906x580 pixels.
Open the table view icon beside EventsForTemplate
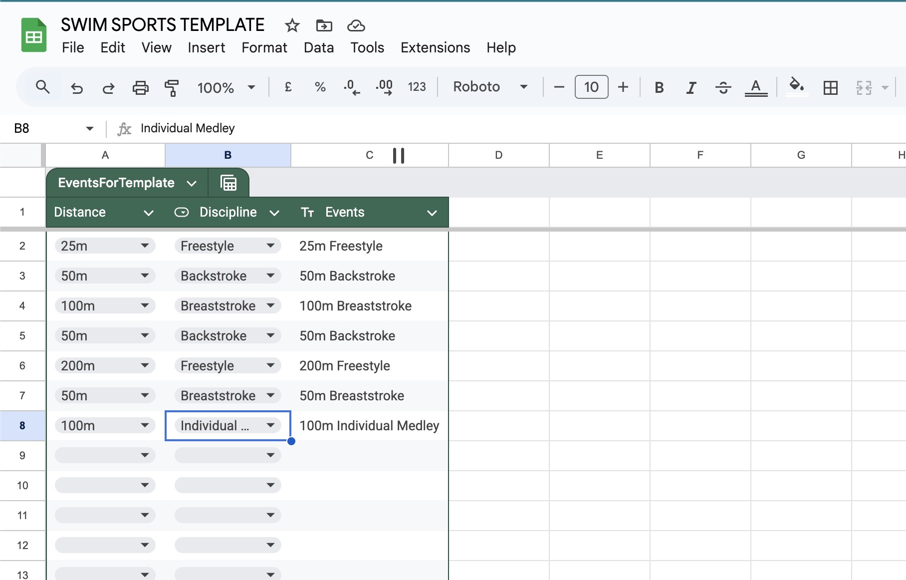(228, 183)
